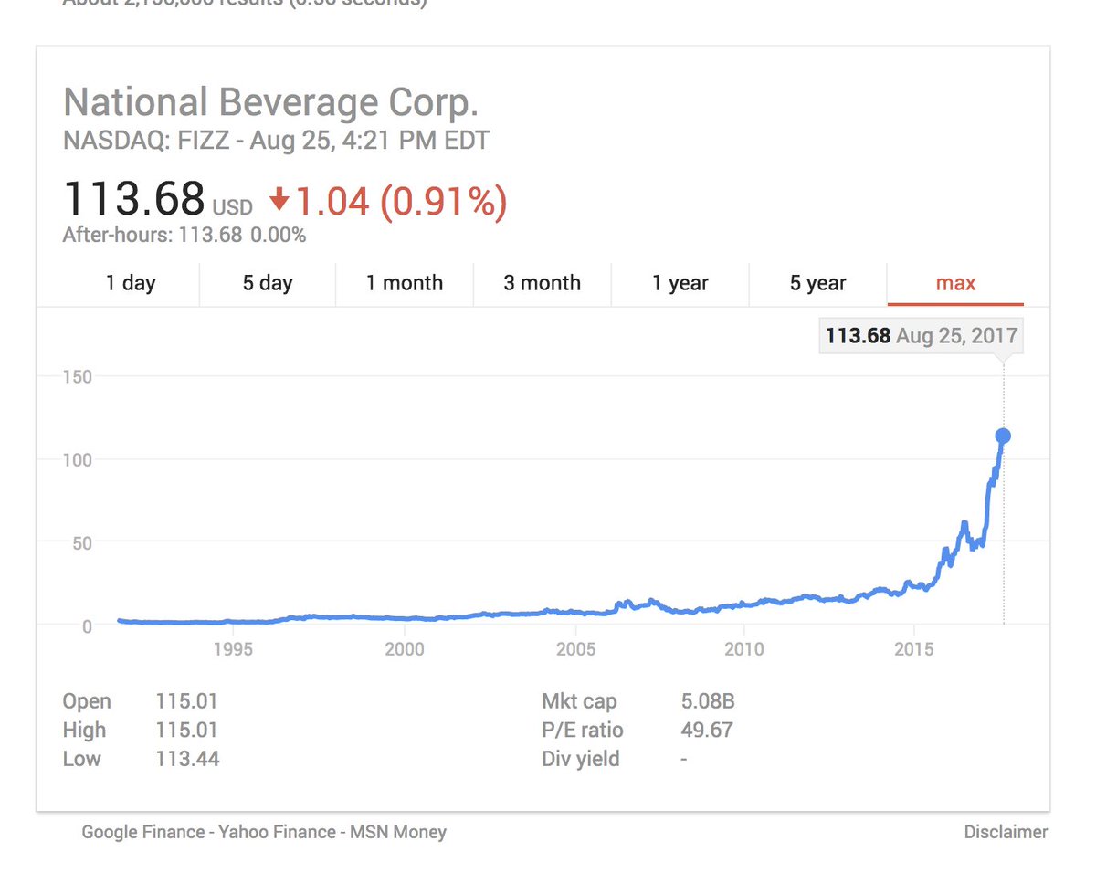Click the Open value 115.01

(187, 701)
